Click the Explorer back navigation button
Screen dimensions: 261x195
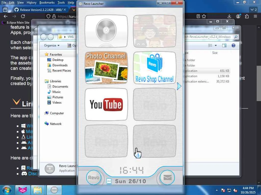43,37
